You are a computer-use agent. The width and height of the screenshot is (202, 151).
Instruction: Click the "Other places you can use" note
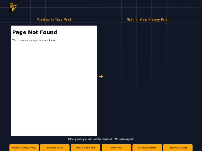pos(101,139)
